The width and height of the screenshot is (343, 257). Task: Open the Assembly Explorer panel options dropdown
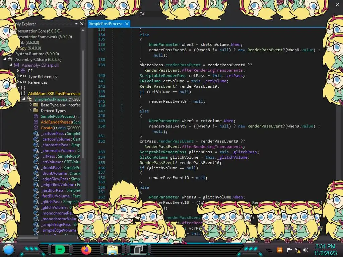coord(76,24)
